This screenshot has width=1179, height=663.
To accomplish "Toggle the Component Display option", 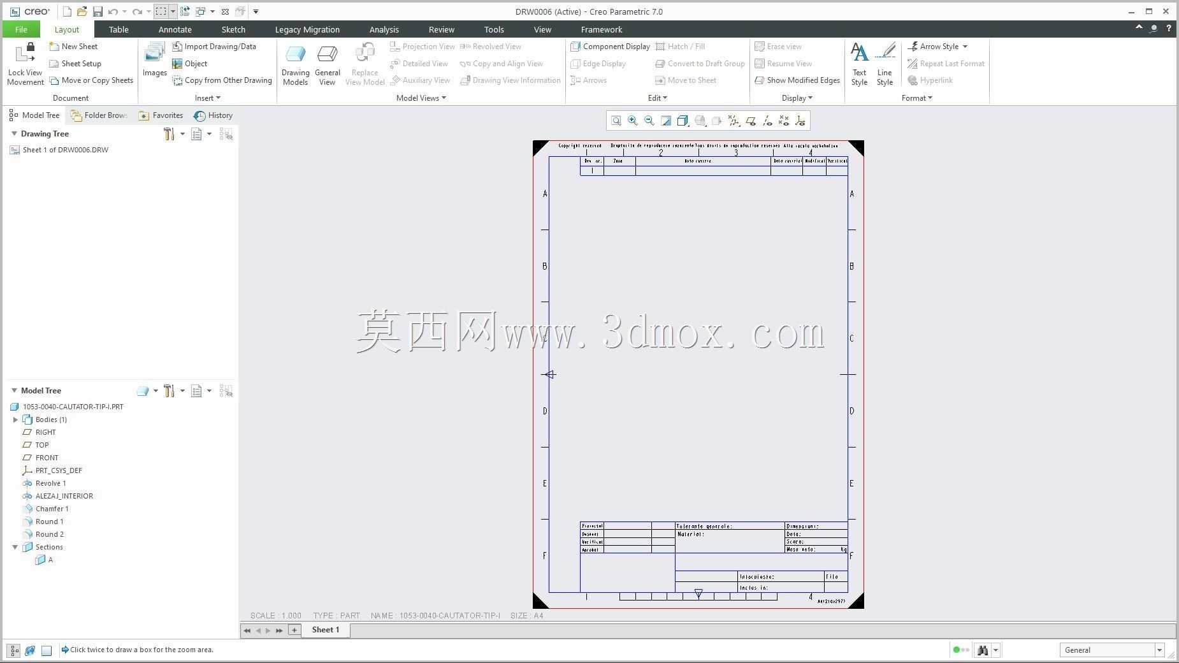I will click(610, 47).
